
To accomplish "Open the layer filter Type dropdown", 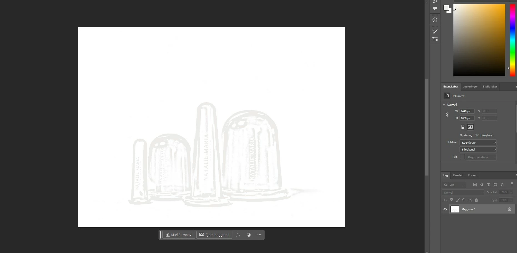I will point(454,185).
